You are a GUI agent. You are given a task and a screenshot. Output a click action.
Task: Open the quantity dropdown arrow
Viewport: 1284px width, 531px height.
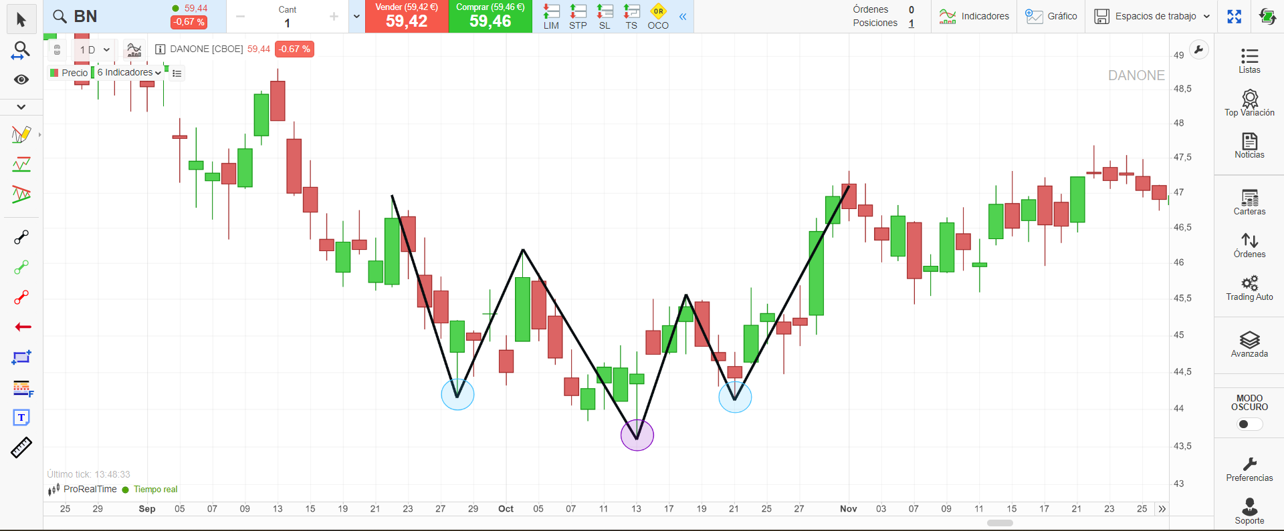356,17
